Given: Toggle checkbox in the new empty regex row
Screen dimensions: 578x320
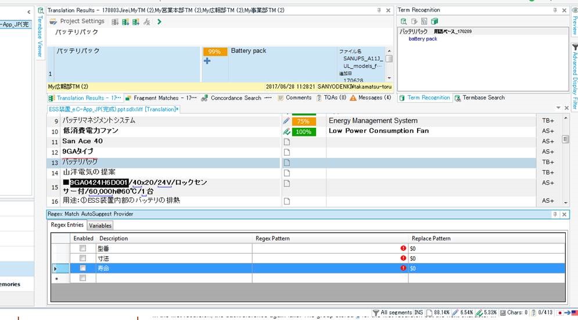Looking at the screenshot, I should coord(83,278).
